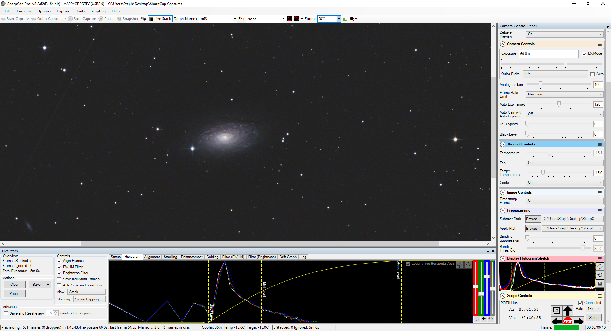This screenshot has width=611, height=331.
Task: Click the spiral search scope button
Action: point(557,311)
